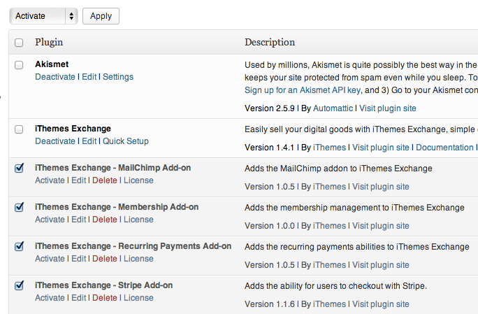This screenshot has height=314, width=478.
Task: Deactivate the Akismet plugin
Action: [x=55, y=77]
